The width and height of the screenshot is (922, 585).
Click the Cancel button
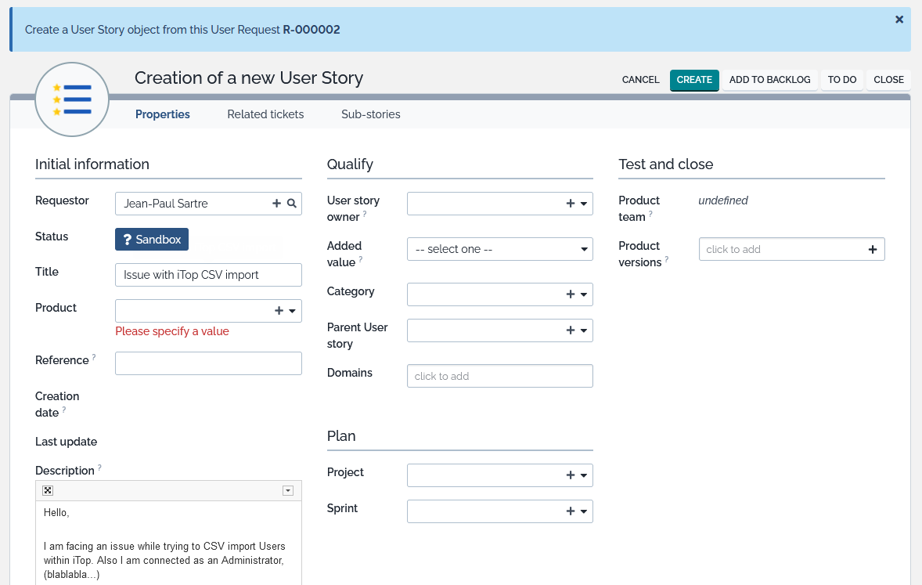[640, 80]
